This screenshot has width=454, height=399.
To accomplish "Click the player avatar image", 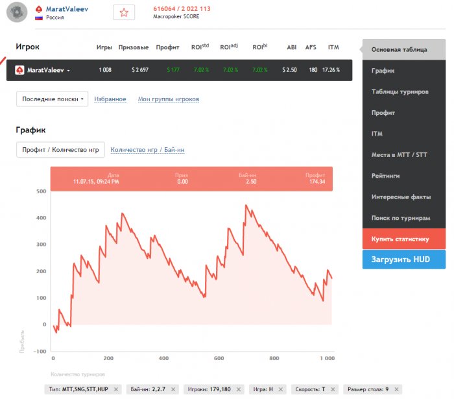I will click(17, 12).
